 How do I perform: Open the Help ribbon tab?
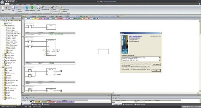40,4
